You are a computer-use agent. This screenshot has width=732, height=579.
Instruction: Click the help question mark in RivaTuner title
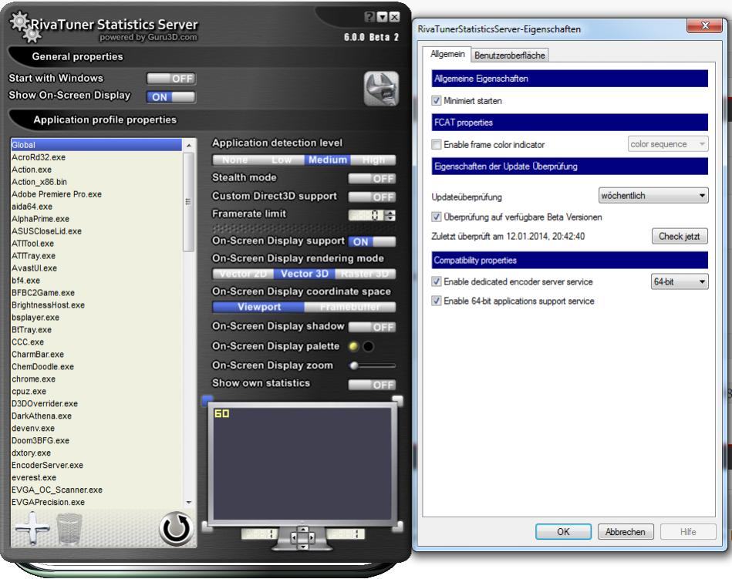click(x=369, y=17)
